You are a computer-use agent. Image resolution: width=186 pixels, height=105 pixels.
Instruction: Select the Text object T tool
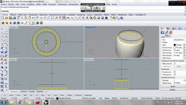pos(2,75)
